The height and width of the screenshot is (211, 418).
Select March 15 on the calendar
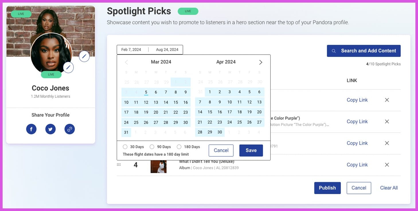[176, 102]
